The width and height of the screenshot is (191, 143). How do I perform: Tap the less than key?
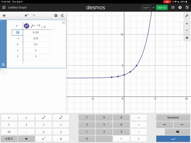[44, 125]
